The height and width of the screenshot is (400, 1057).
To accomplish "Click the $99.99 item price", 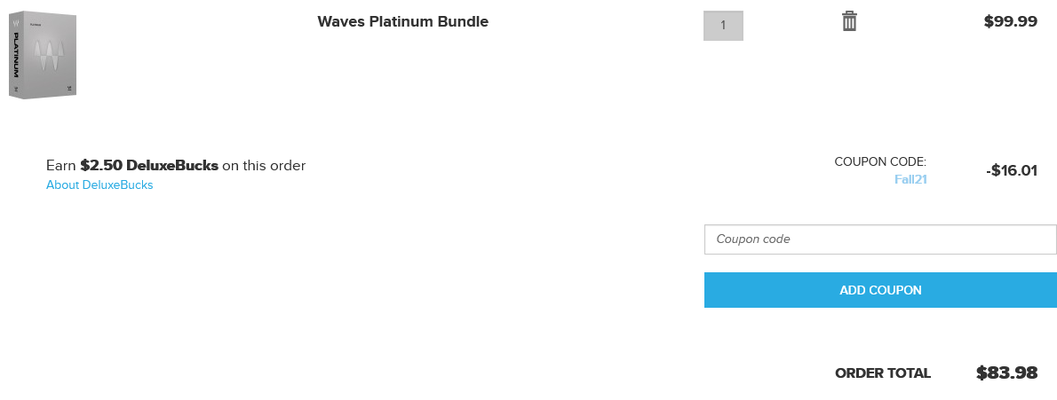I will pos(1010,22).
